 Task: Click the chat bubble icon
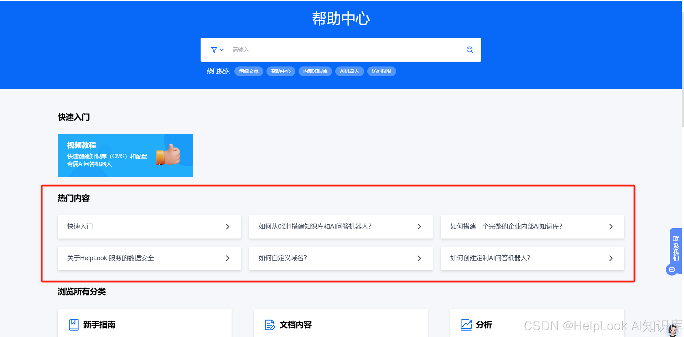[672, 270]
